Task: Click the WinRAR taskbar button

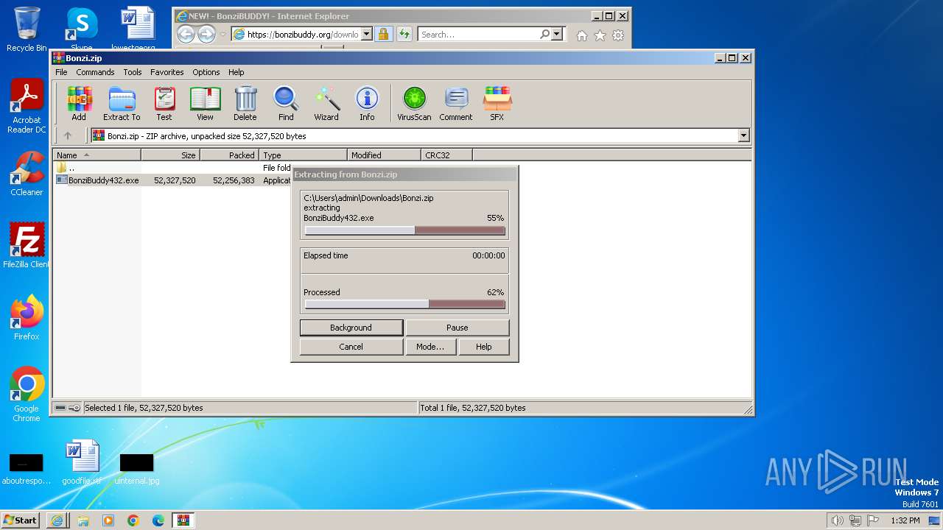Action: [183, 520]
